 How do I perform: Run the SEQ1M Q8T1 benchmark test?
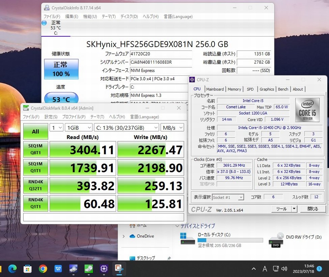click(x=35, y=149)
